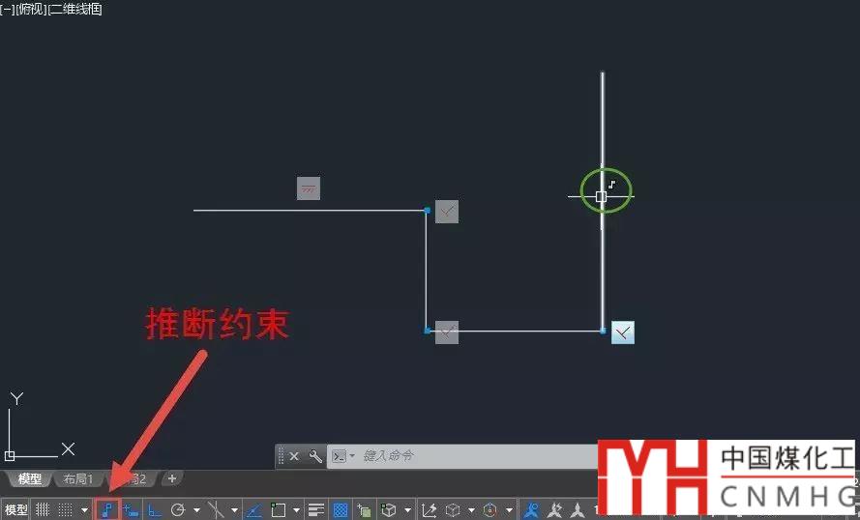Viewport: 860px width, 520px height.
Task: Click the [-] viewport control
Action: pos(7,9)
